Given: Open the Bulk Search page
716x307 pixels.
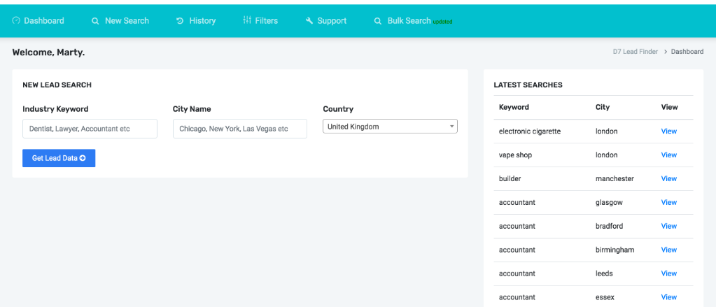Looking at the screenshot, I should [409, 21].
